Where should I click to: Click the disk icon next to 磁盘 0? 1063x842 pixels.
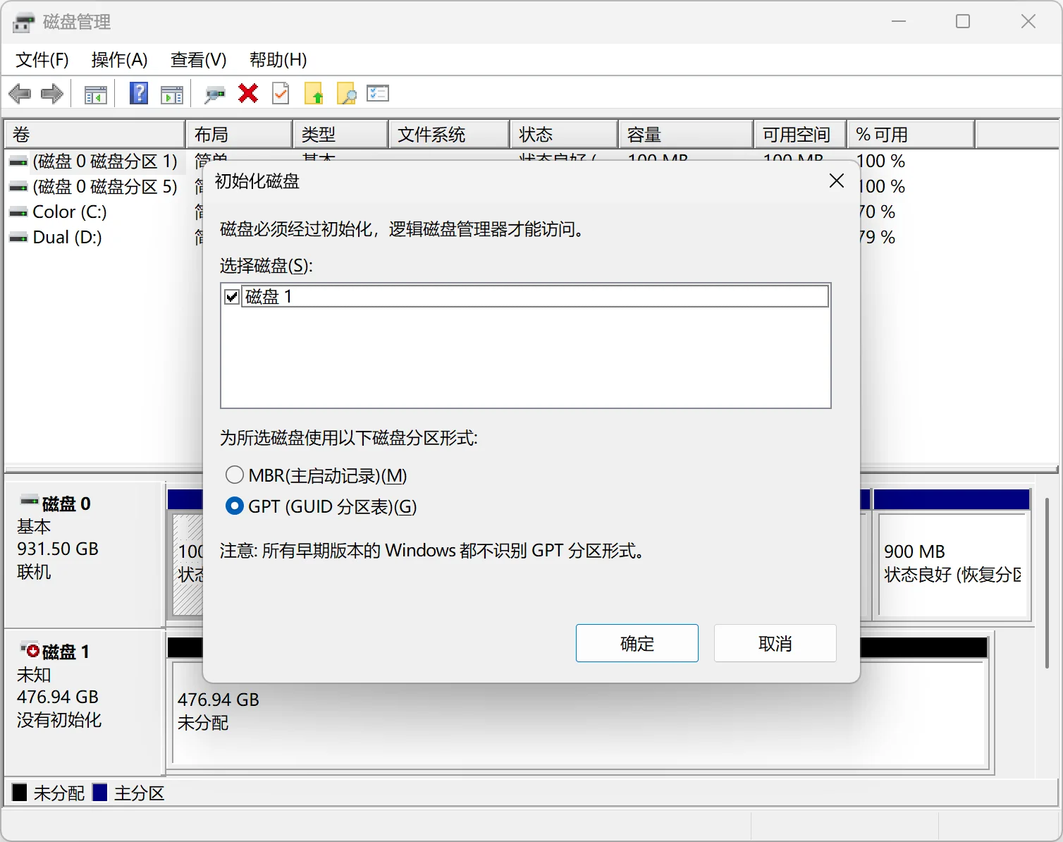point(30,501)
